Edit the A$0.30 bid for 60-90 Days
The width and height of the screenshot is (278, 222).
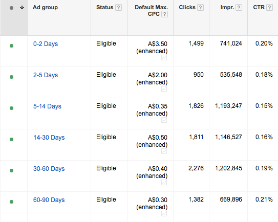[158, 199]
